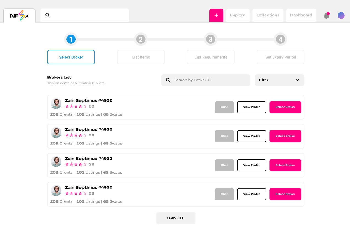Open the Explore tab
Image resolution: width=350 pixels, height=235 pixels.
(238, 15)
